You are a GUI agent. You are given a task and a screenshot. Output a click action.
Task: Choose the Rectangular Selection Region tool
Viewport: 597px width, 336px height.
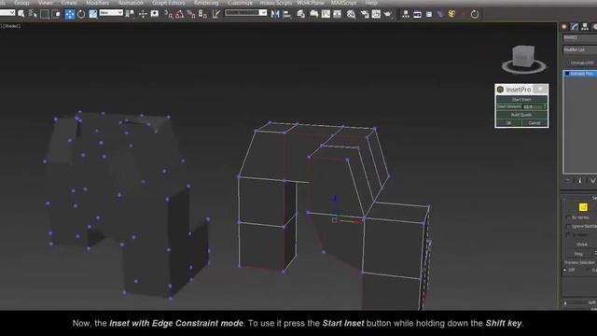45,14
